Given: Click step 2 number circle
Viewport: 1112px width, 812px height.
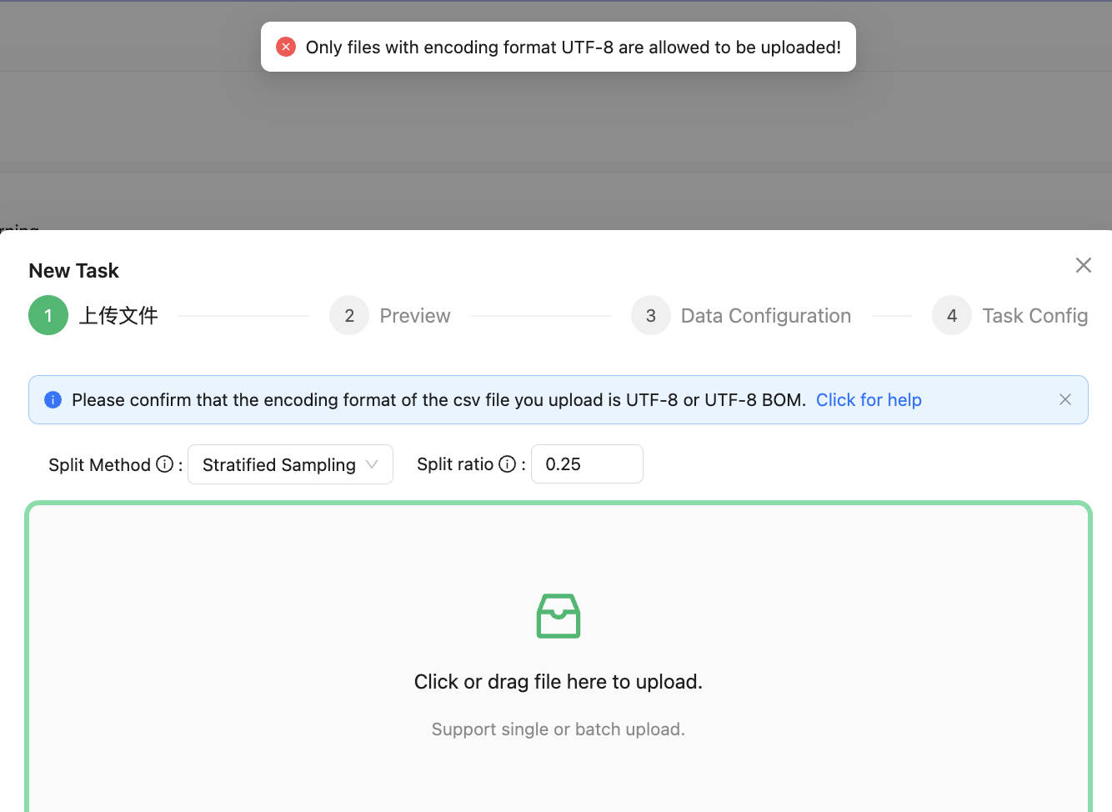Looking at the screenshot, I should point(349,315).
